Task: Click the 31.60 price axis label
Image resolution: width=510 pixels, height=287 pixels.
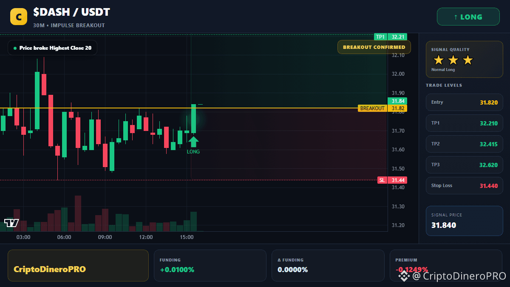Action: tap(398, 150)
